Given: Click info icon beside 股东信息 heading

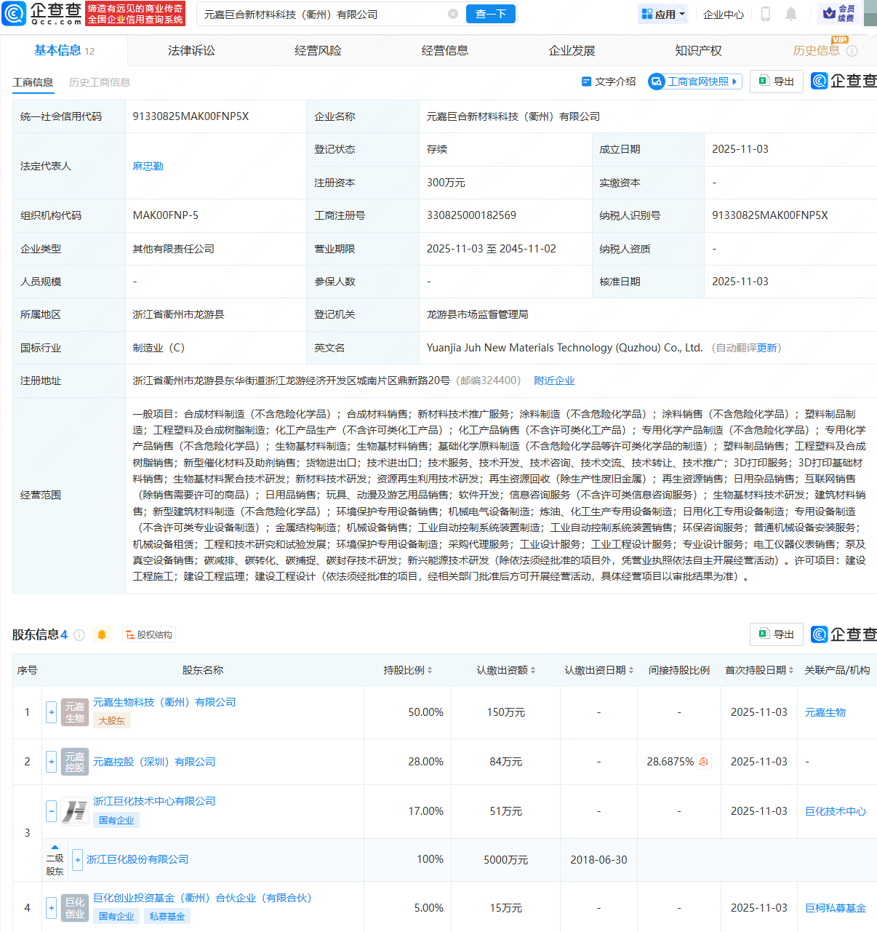Looking at the screenshot, I should tap(80, 635).
